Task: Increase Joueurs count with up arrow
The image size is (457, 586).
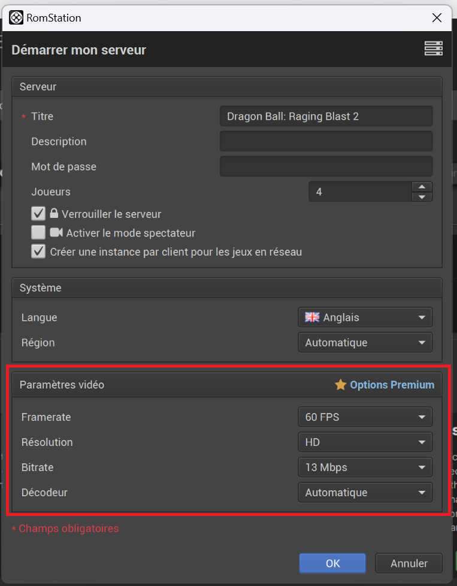Action: pos(422,187)
